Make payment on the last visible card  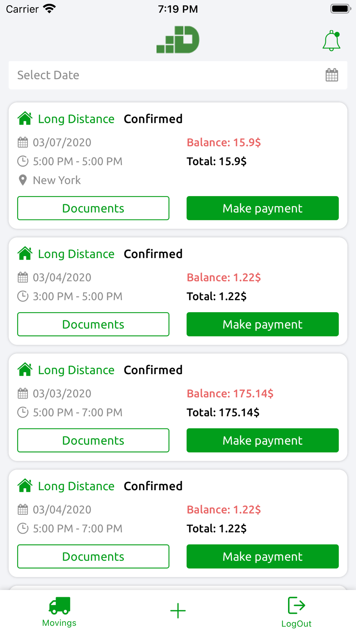click(x=263, y=556)
